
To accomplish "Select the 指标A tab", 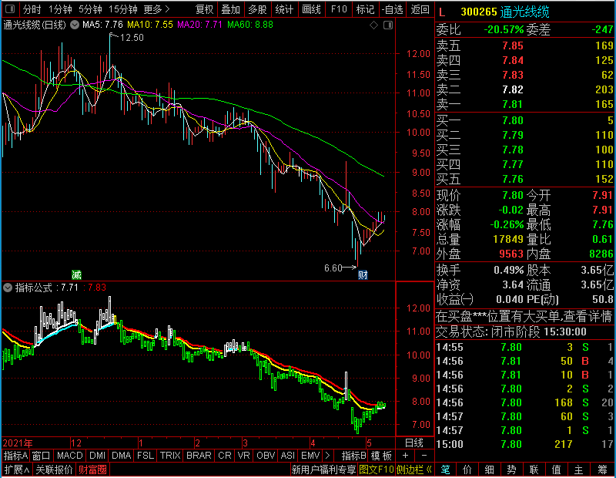I will 15,456.
